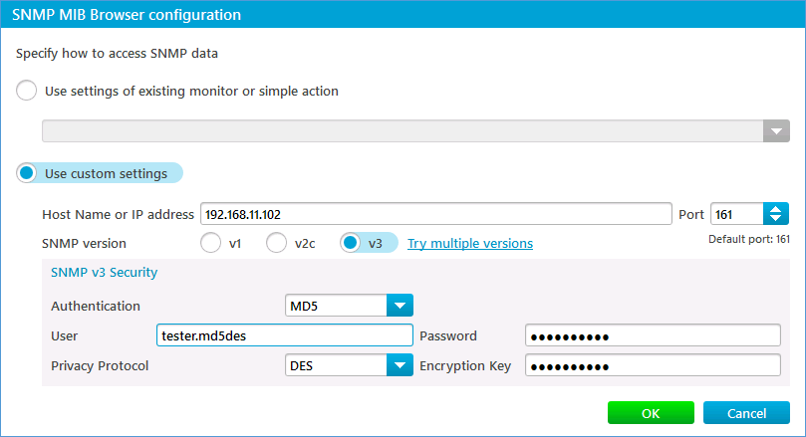
Task: Click the Encryption Key field
Action: pyautogui.click(x=653, y=365)
